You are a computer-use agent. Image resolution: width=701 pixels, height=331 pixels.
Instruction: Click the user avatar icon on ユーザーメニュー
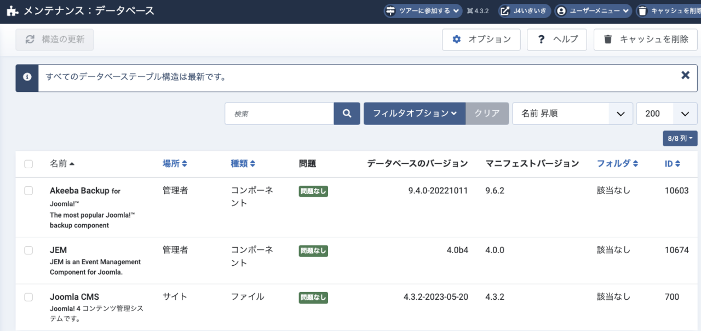[561, 11]
